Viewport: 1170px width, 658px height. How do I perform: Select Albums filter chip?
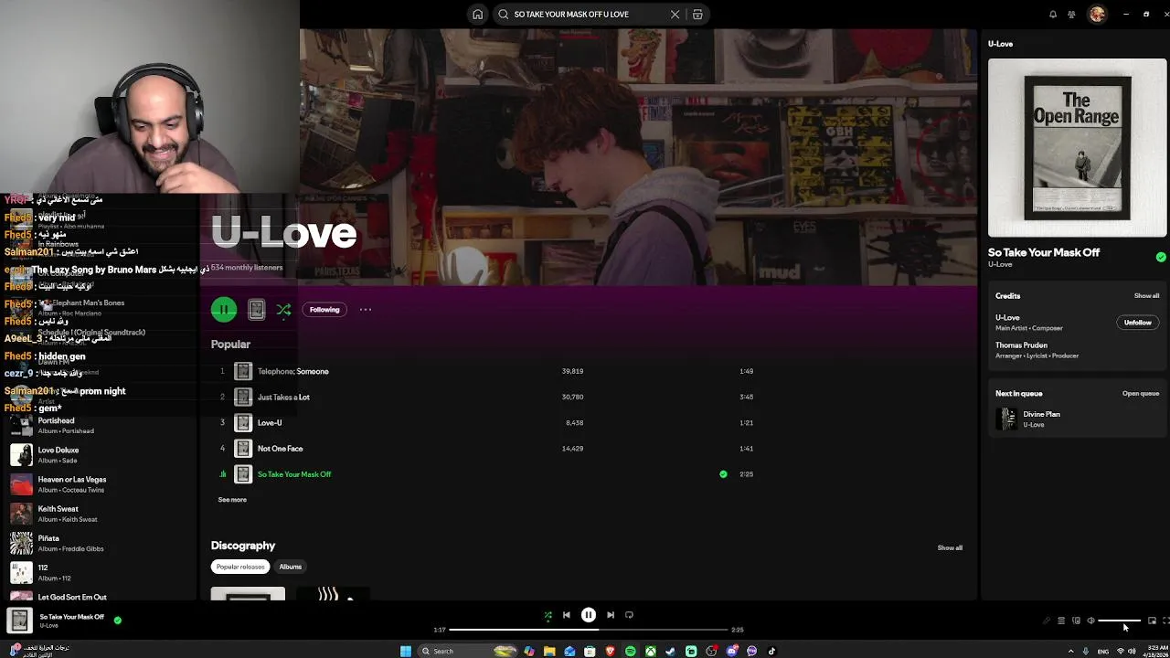pos(290,567)
